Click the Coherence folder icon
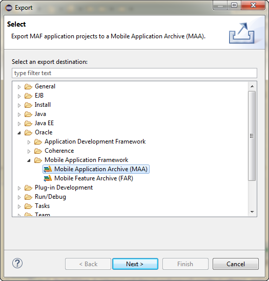Screen dimensions: 269x281 (x=38, y=151)
